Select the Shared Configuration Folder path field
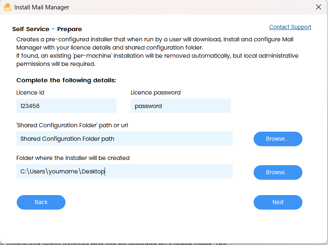This screenshot has width=328, height=245. click(x=125, y=139)
